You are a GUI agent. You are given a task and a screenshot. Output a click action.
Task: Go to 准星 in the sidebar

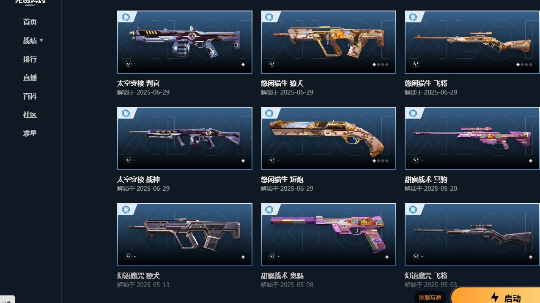click(30, 134)
